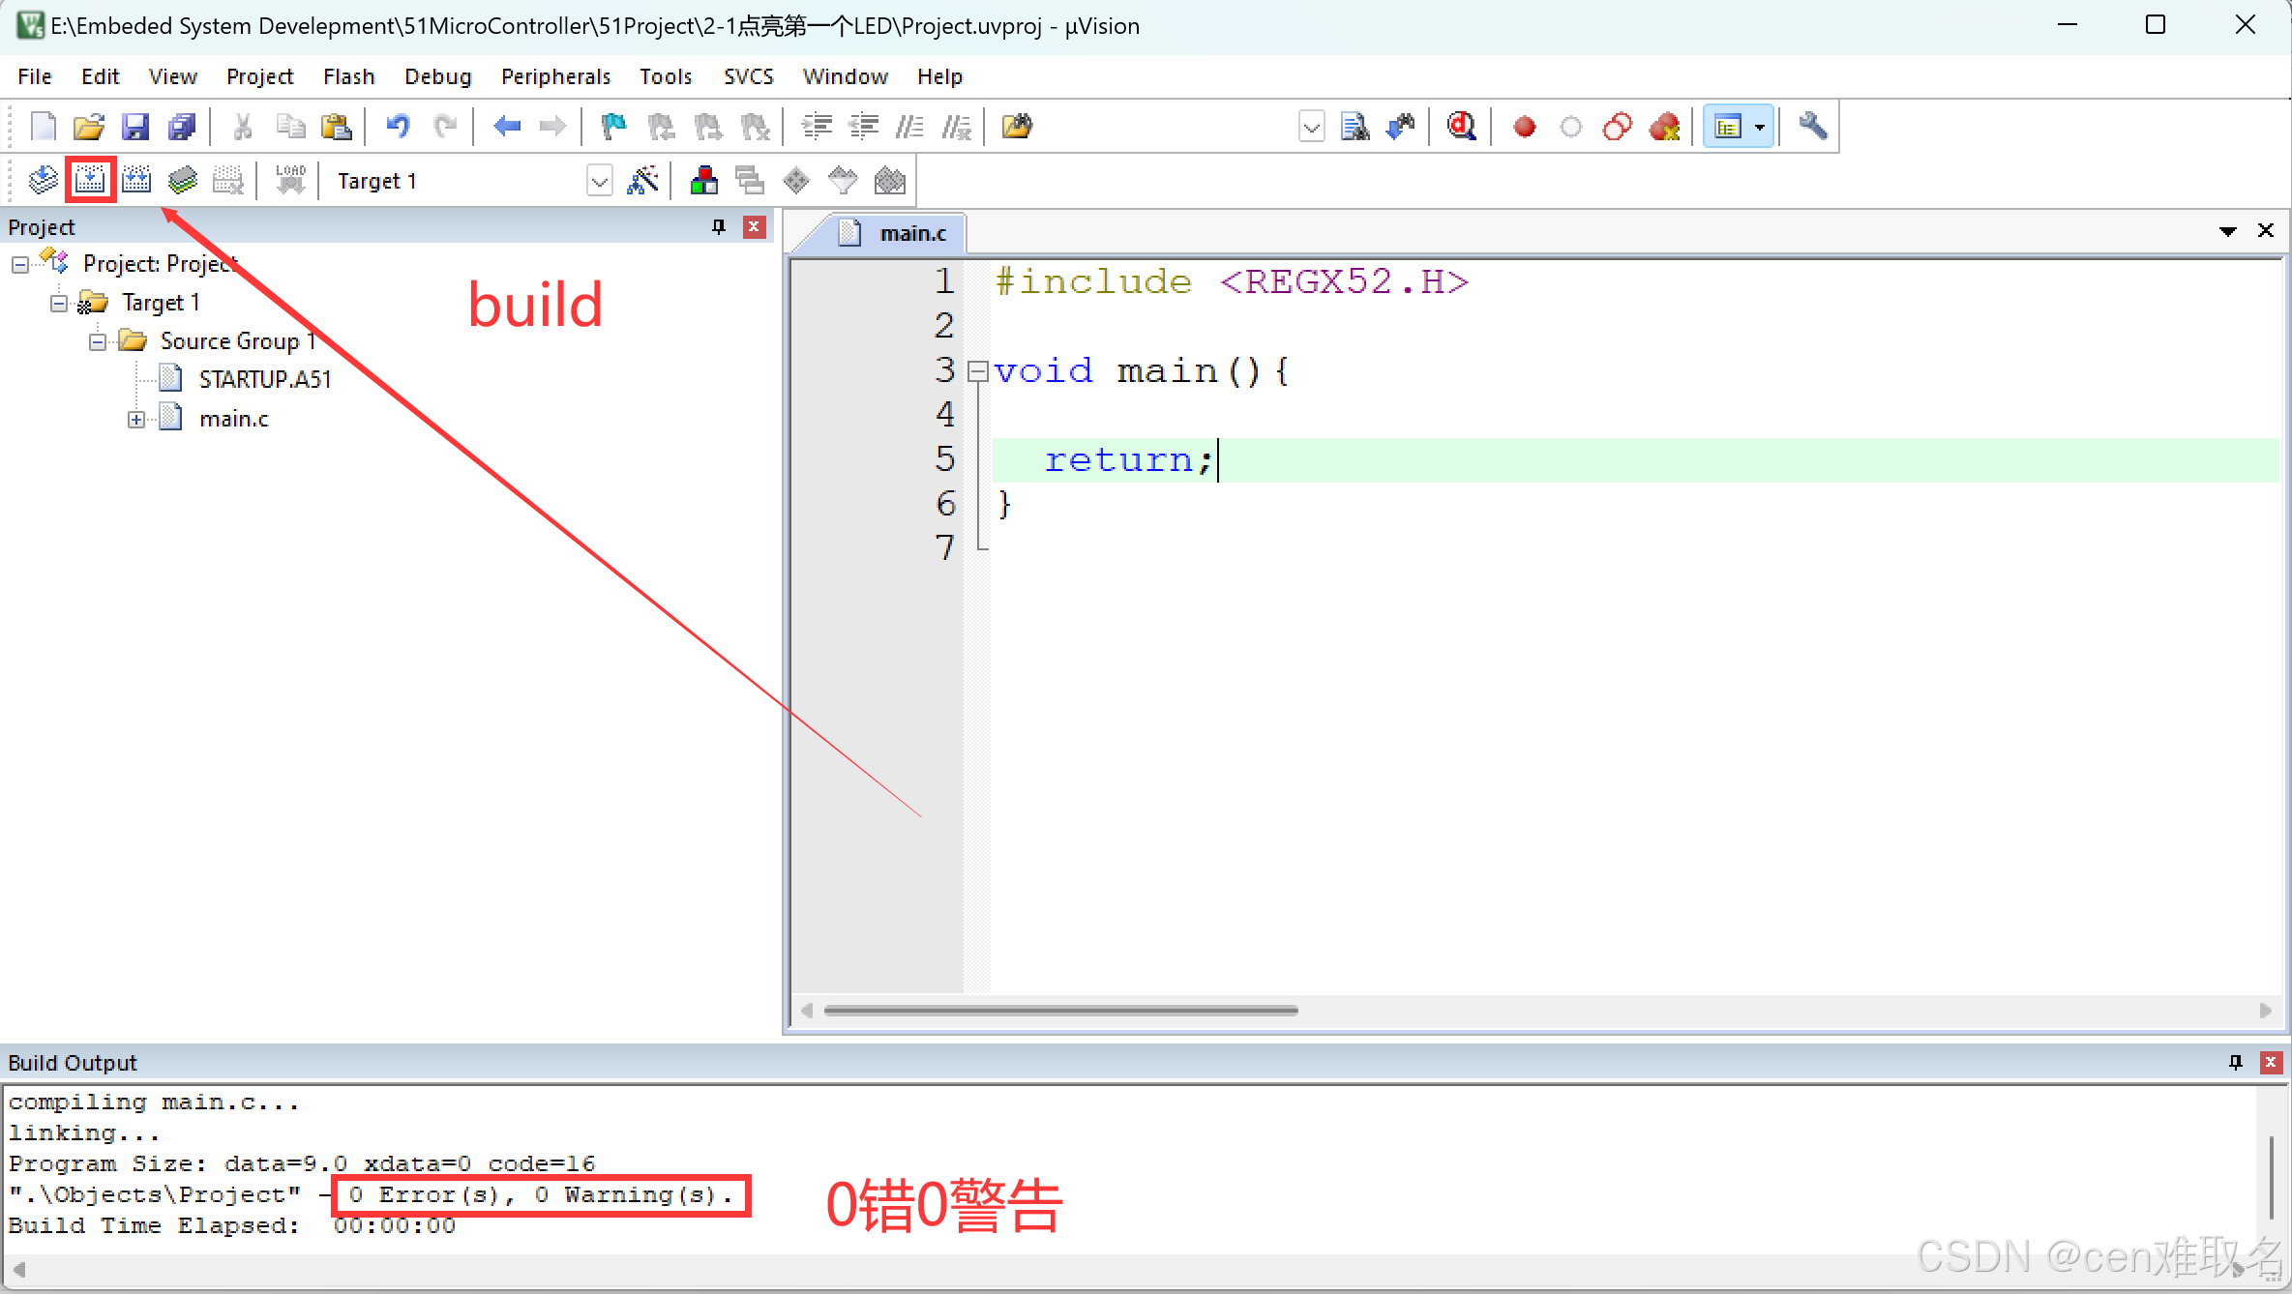Click the Batch Build icon
This screenshot has height=1294, width=2292.
coord(183,181)
